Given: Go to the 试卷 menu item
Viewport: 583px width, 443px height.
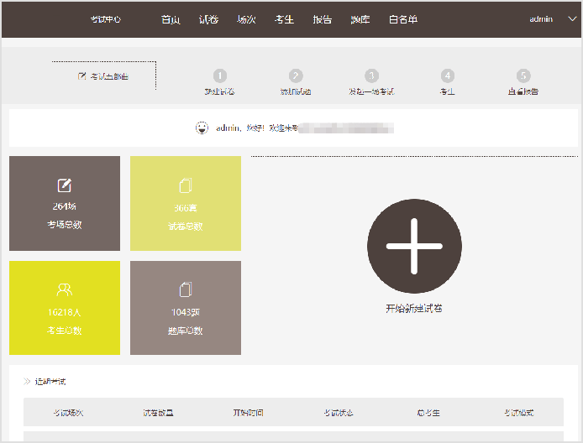Looking at the screenshot, I should [x=208, y=19].
